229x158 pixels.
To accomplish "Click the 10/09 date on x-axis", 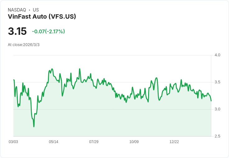I will pyautogui.click(x=134, y=142).
